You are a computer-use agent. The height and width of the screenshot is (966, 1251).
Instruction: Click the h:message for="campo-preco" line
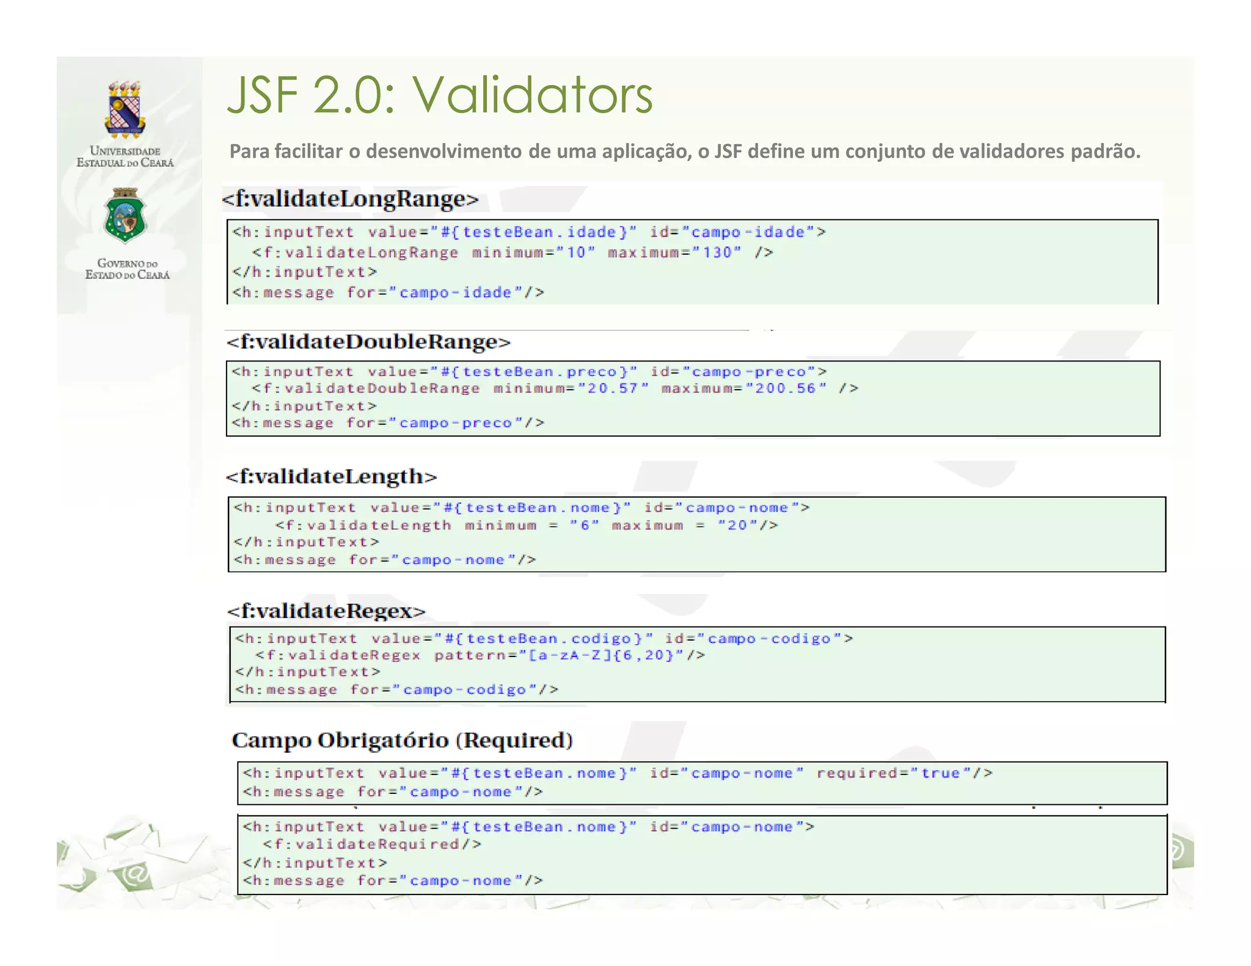tap(388, 423)
